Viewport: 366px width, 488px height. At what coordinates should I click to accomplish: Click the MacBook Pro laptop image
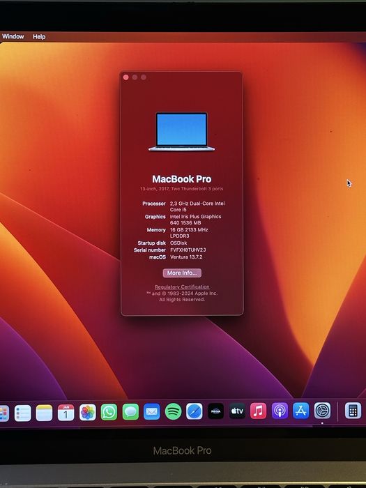(x=181, y=132)
